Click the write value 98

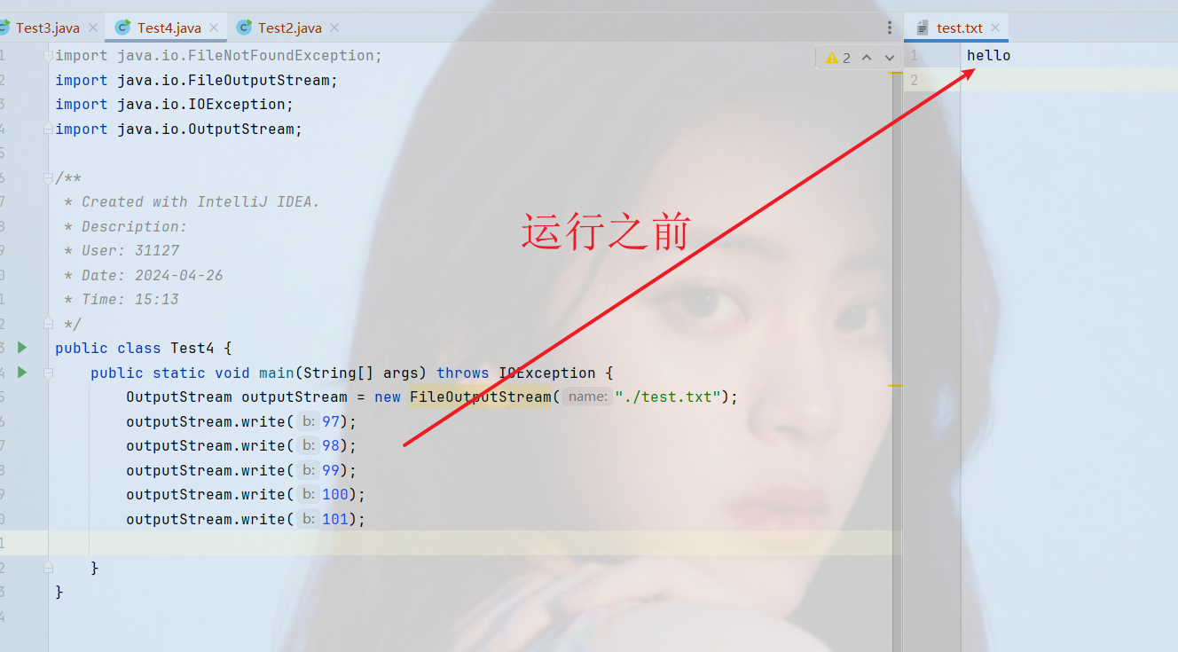pyautogui.click(x=330, y=445)
